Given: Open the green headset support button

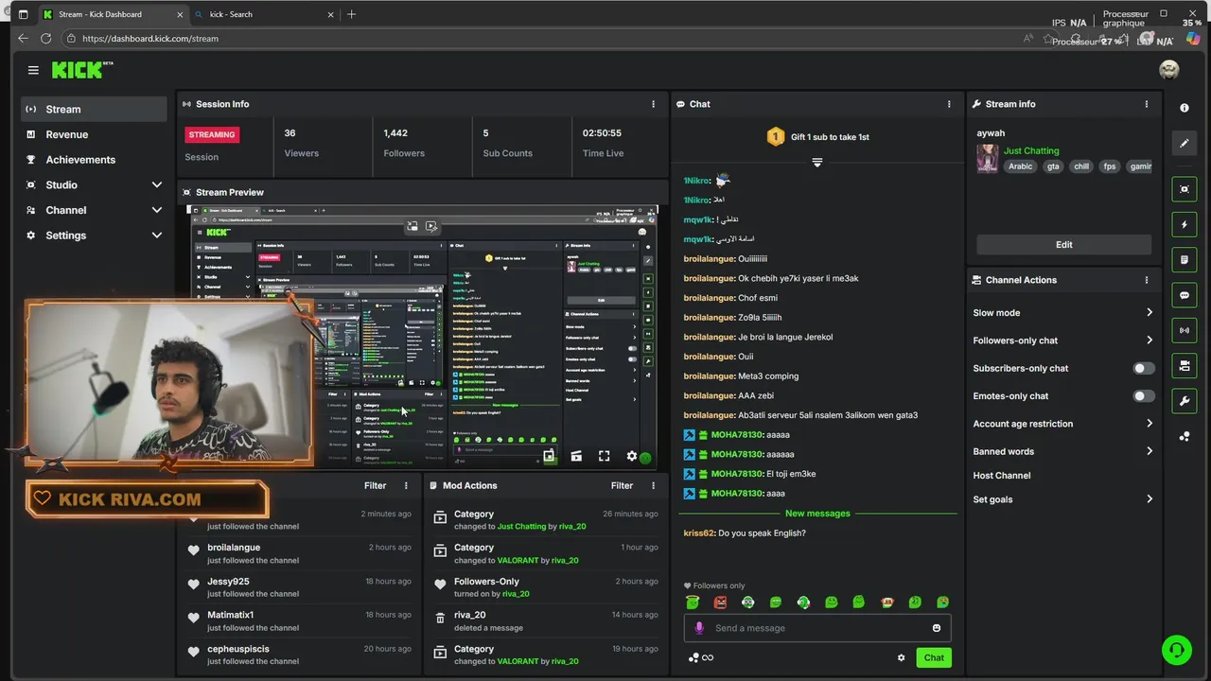Looking at the screenshot, I should coord(1176,650).
